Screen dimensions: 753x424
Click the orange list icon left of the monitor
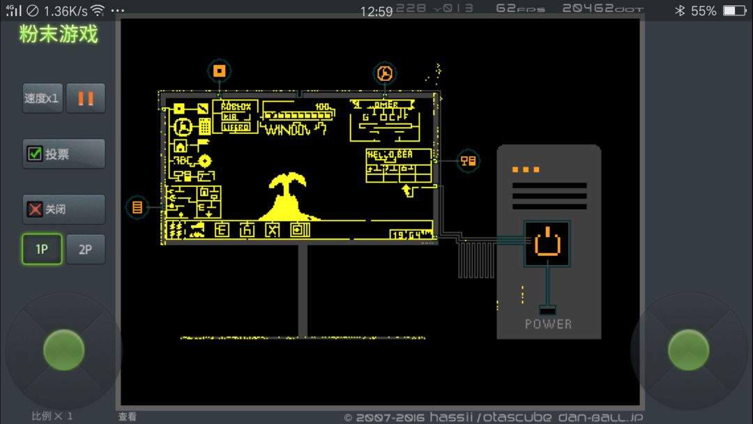pos(137,207)
